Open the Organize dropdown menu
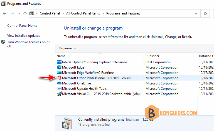 coord(67,48)
